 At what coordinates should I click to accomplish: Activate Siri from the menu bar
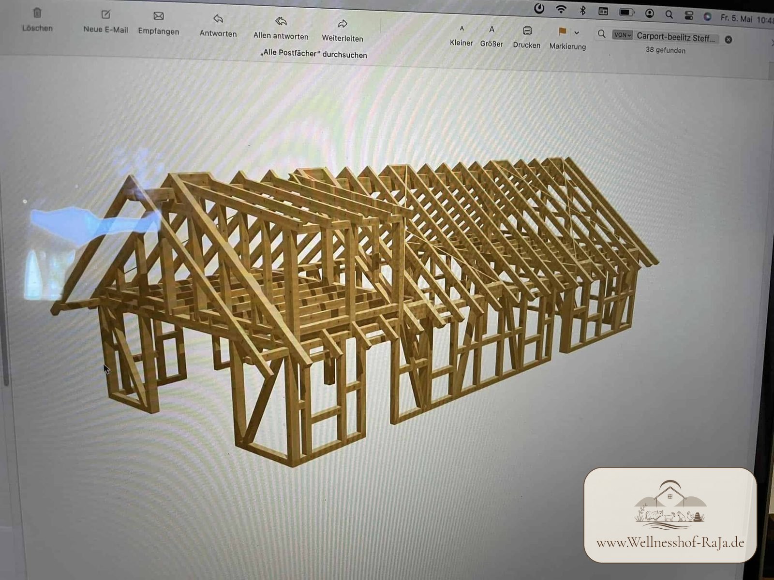[x=707, y=16]
